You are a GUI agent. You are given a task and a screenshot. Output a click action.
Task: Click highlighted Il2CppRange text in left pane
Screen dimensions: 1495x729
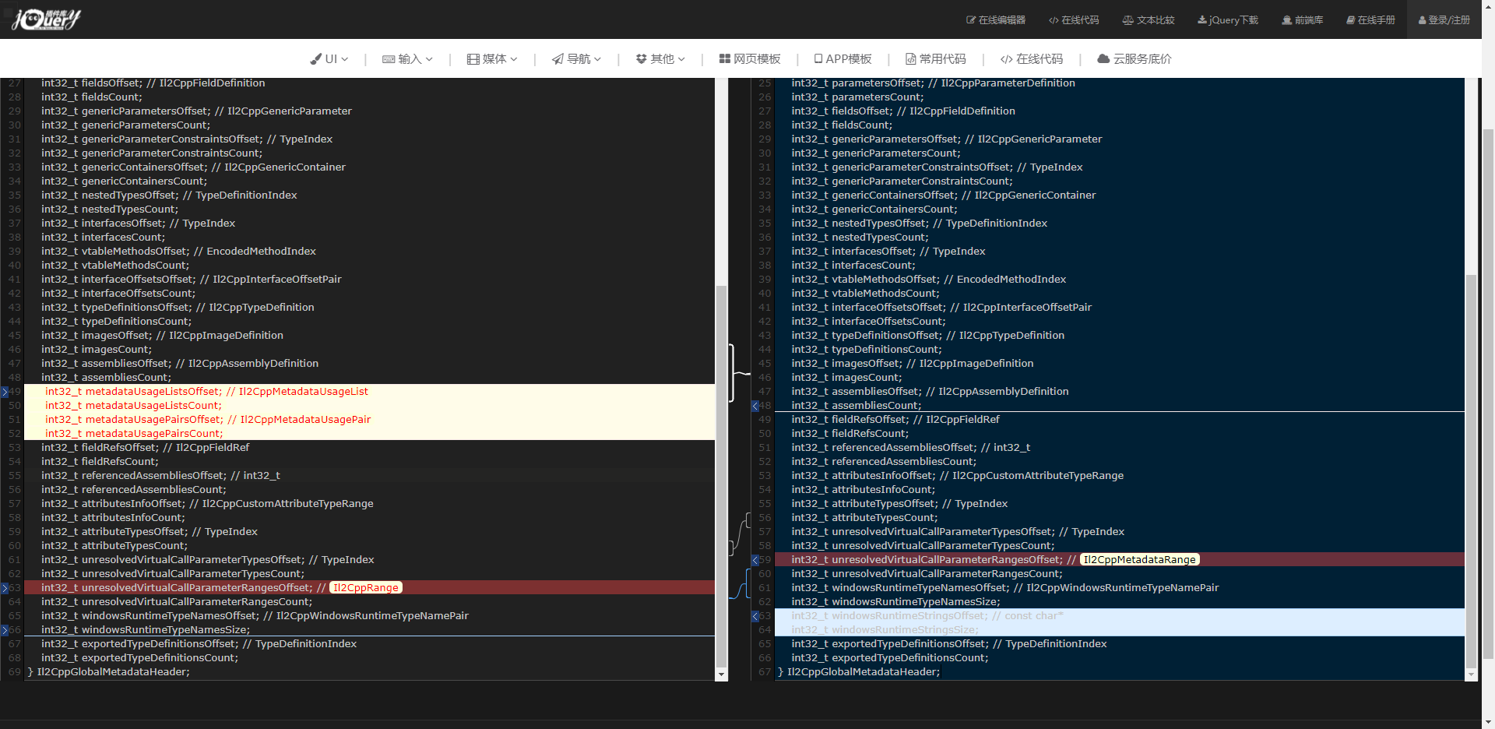[366, 588]
